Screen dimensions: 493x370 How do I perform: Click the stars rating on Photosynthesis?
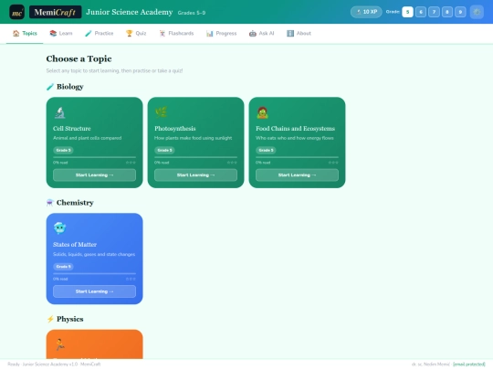pyautogui.click(x=232, y=163)
